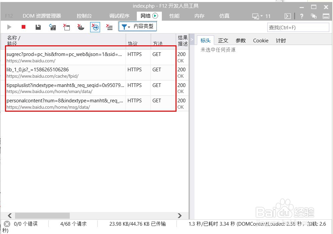Image resolution: width=333 pixels, height=234 pixels.
Task: Dock the tools to bottom icon
Action: [326, 16]
